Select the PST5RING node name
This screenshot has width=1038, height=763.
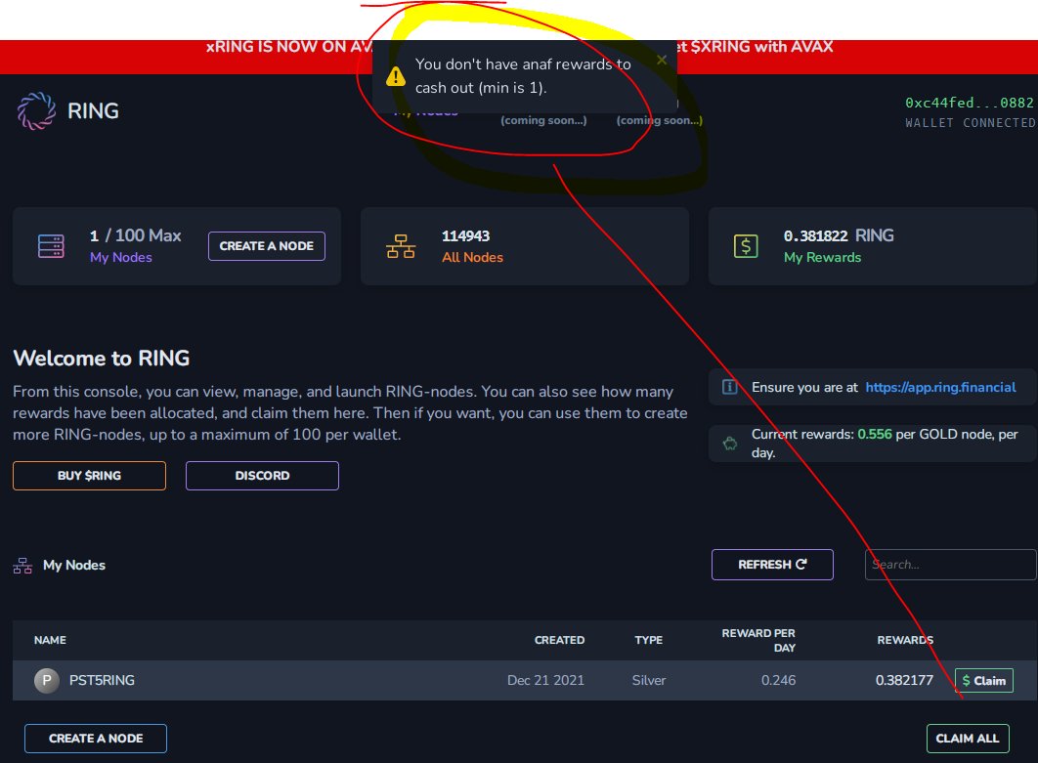102,680
